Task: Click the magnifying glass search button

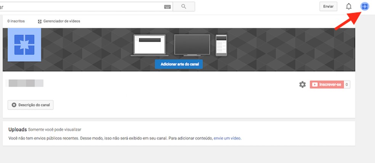Action: coord(184,7)
